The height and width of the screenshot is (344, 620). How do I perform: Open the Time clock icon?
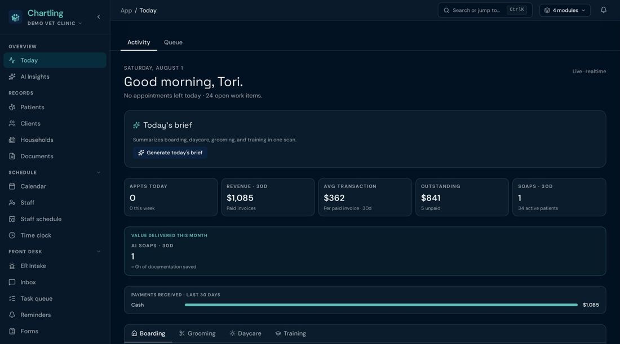pos(12,235)
